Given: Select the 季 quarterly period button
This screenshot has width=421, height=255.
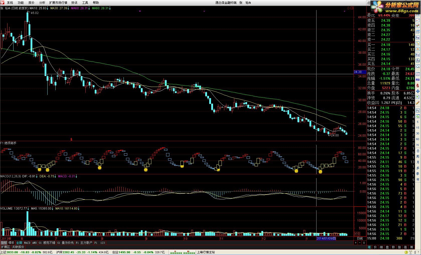Looking at the screenshot, I should (x=418, y=174).
